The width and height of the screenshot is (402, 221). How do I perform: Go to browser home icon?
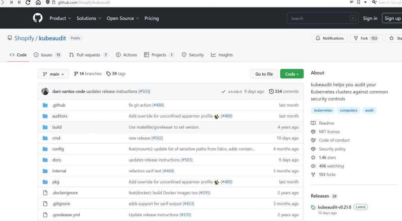(38, 3)
